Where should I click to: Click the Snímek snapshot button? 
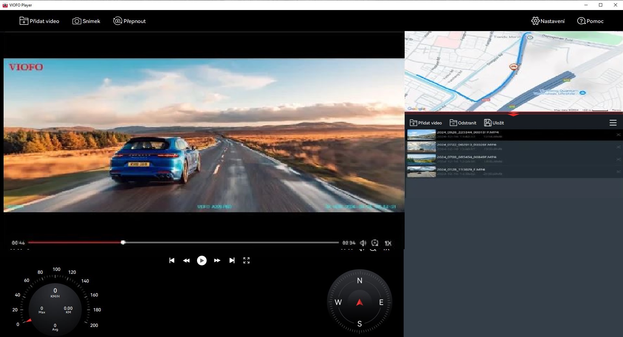86,21
